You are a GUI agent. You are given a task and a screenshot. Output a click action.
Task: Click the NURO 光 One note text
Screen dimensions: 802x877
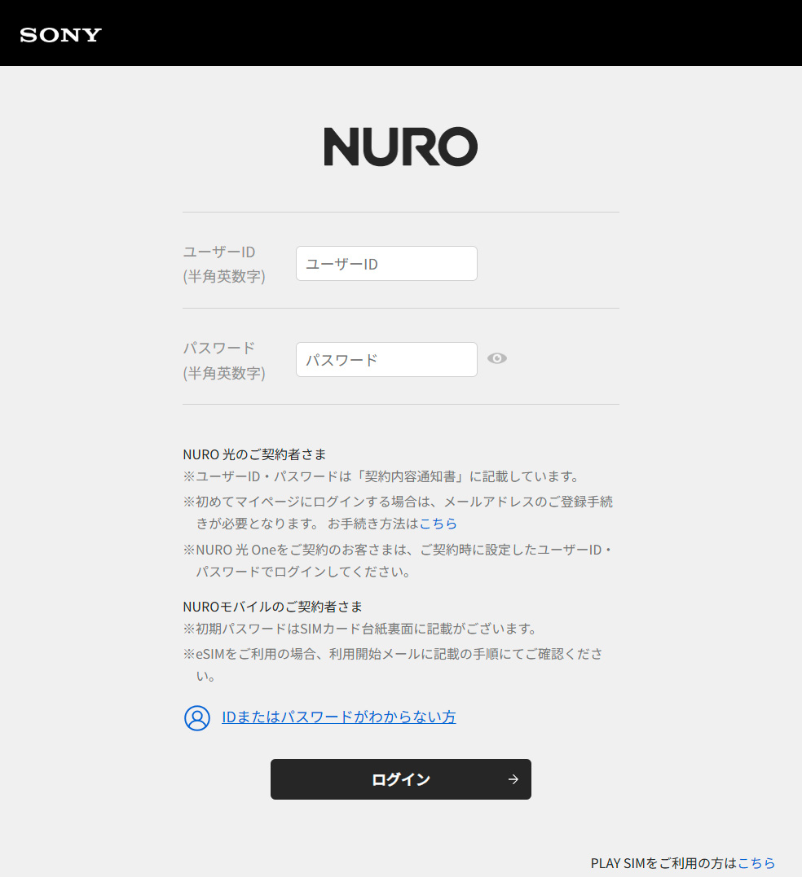[x=398, y=560]
